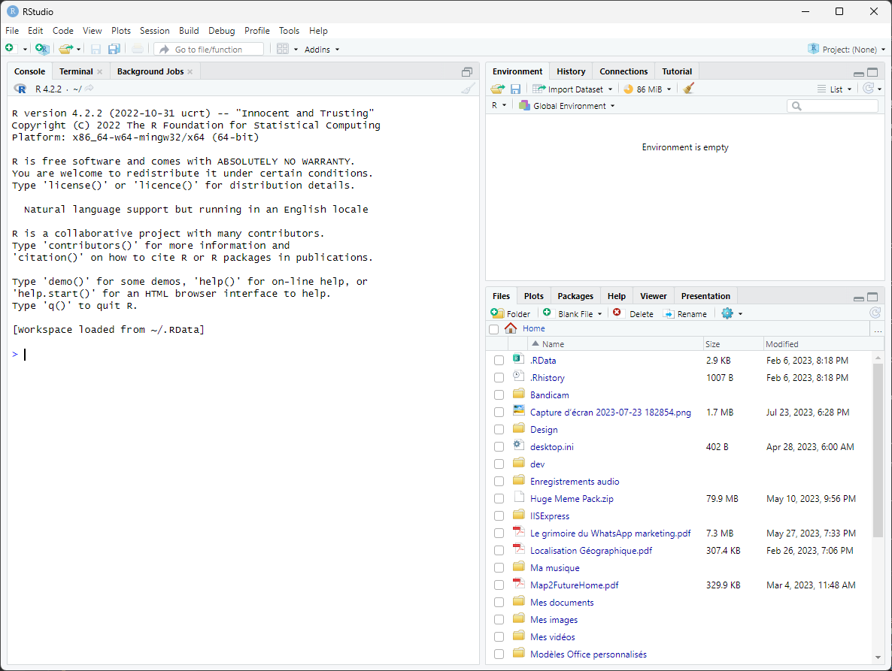Click the clear environment objects broom icon
The width and height of the screenshot is (892, 671).
point(688,89)
